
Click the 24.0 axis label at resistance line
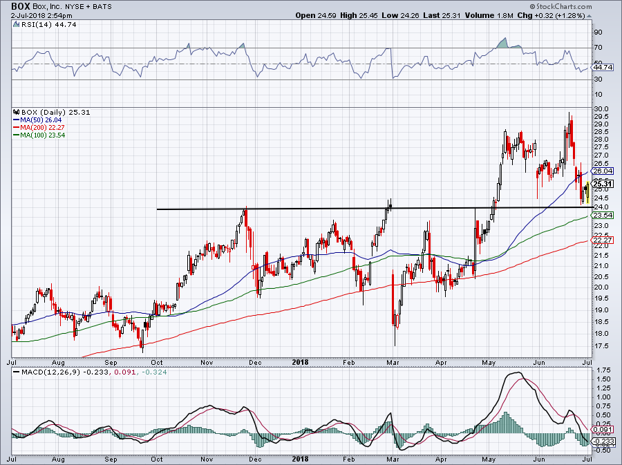(601, 207)
